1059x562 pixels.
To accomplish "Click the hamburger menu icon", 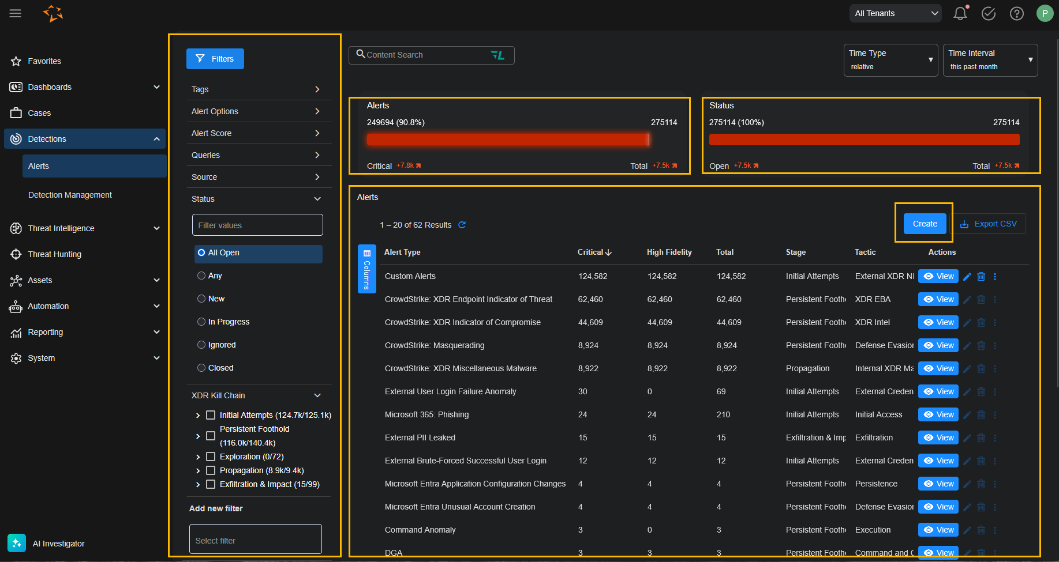I will coord(16,13).
